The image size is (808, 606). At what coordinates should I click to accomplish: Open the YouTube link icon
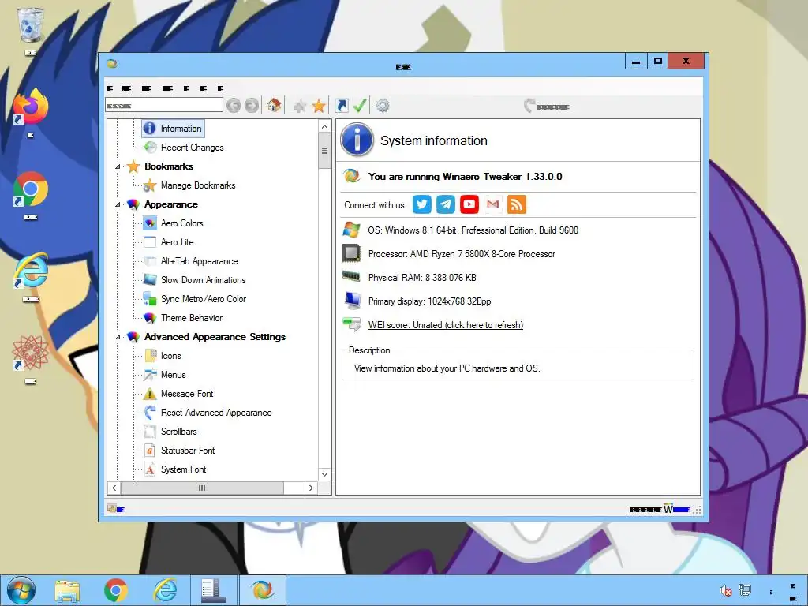[x=469, y=204]
